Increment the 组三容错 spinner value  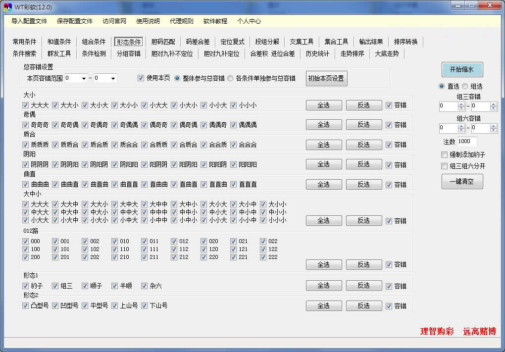[x=461, y=103]
